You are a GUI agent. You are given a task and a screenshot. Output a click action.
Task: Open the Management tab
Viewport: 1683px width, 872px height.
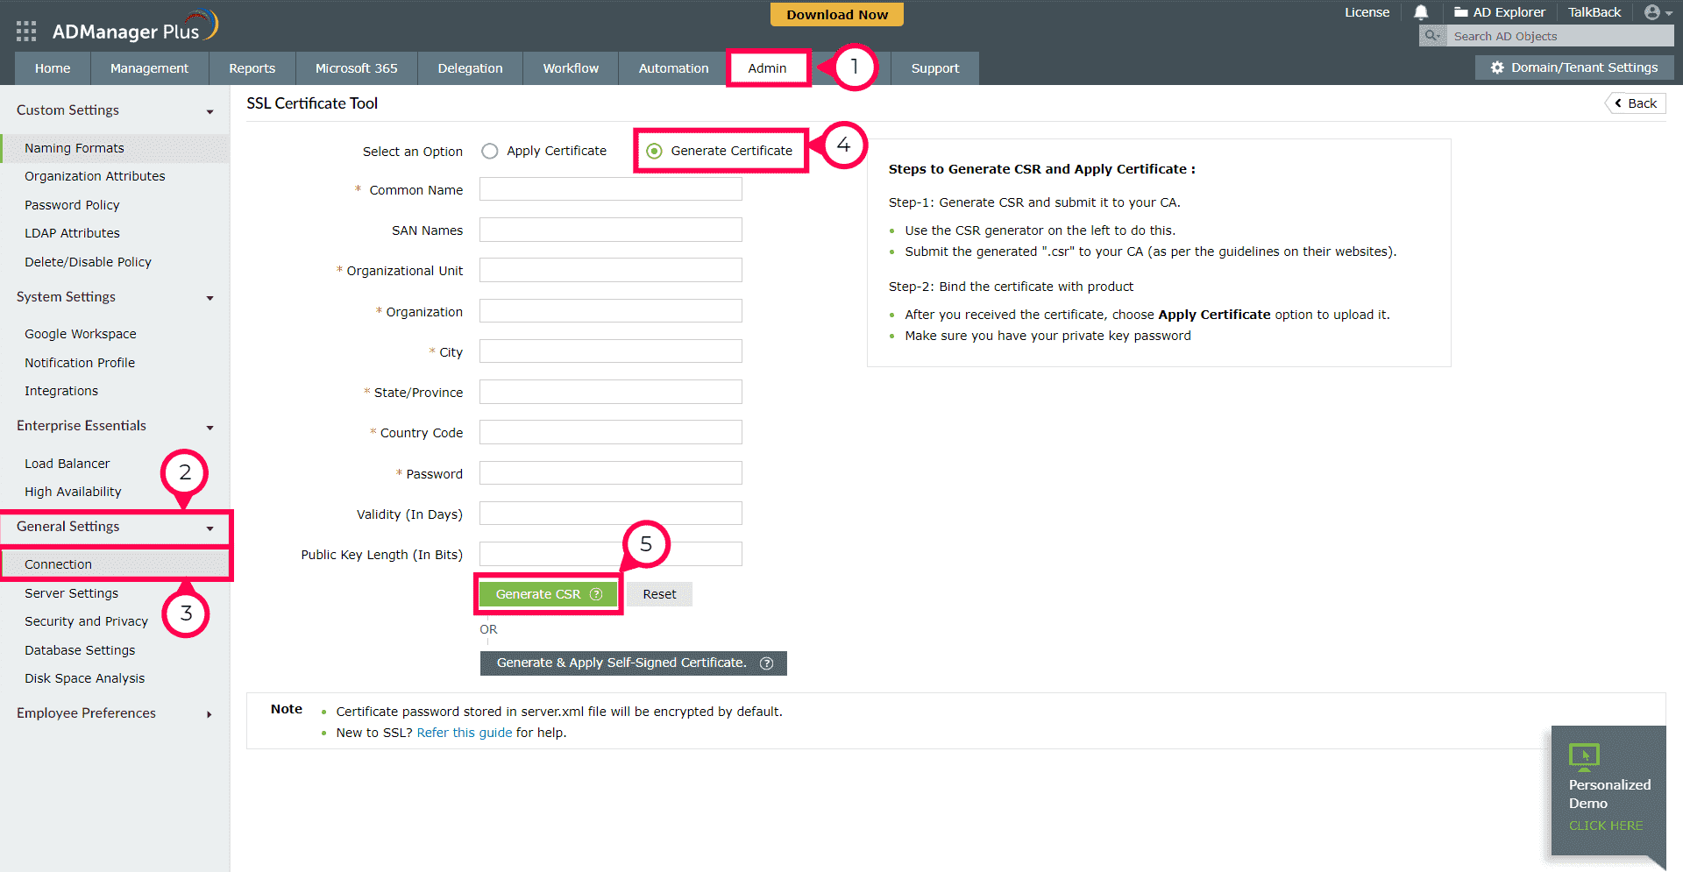coord(149,68)
